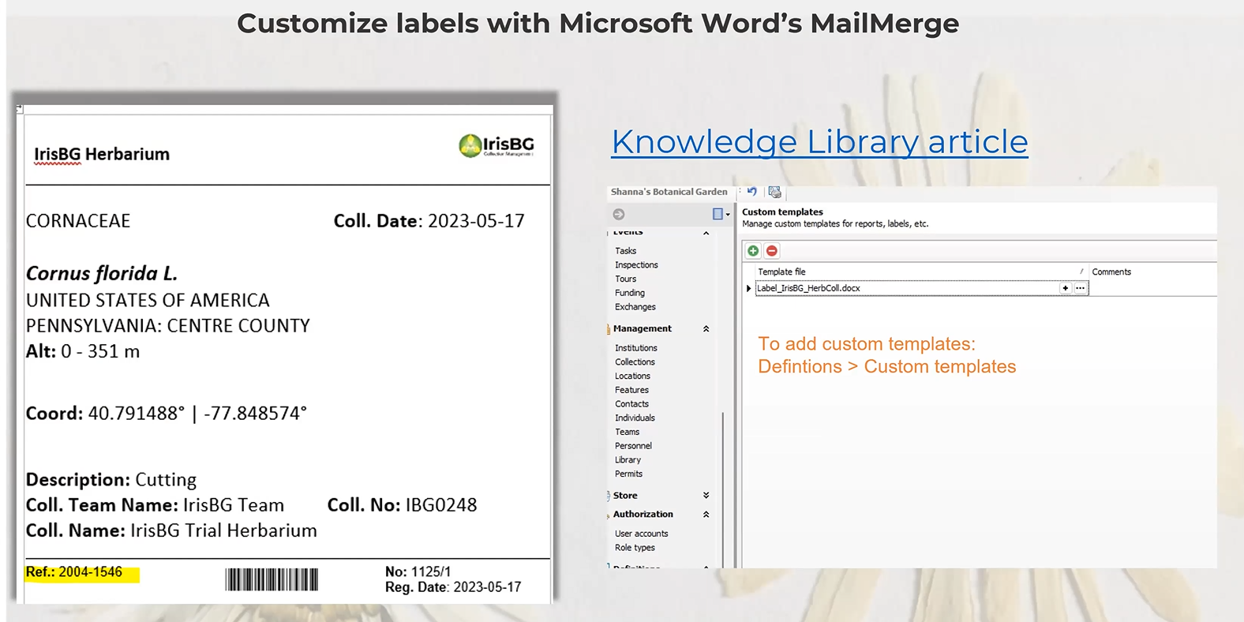Viewport: 1244px width, 622px height.
Task: Open Locations under Management
Action: pos(632,377)
